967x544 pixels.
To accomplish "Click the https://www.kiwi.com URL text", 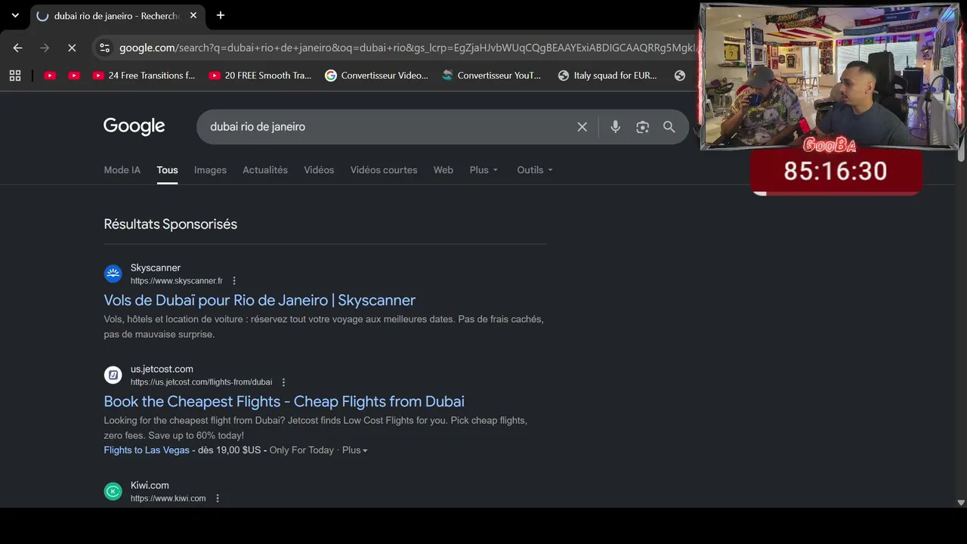I will [x=168, y=499].
